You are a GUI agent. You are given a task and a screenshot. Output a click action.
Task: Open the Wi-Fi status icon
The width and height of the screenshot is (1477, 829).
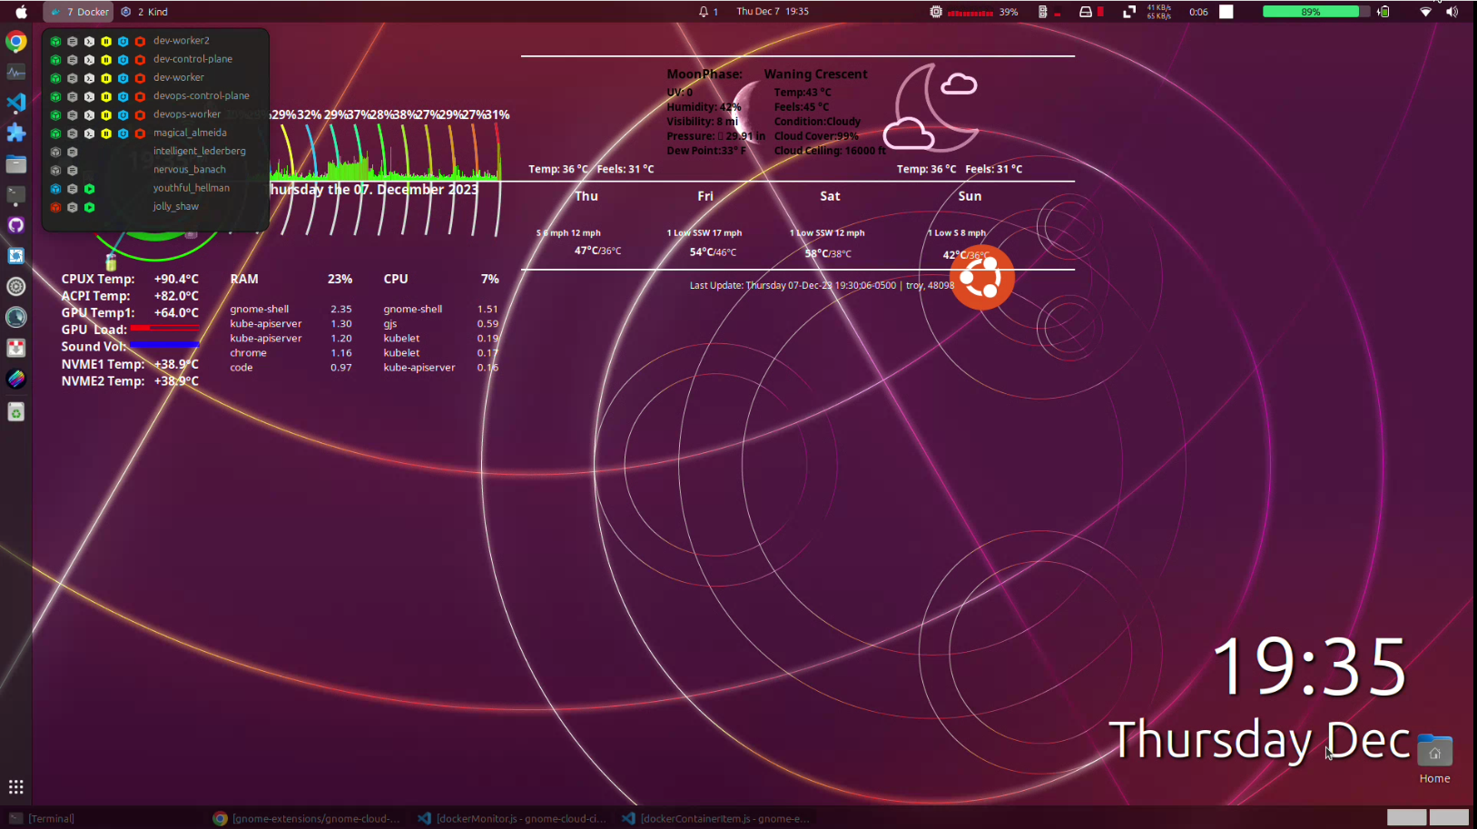(x=1425, y=12)
